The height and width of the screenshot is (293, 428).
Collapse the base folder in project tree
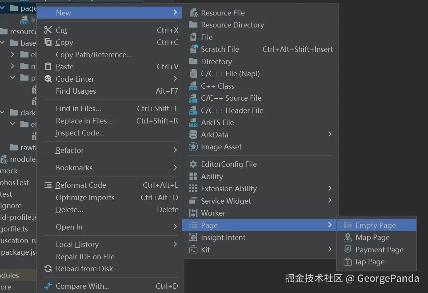click(3, 43)
